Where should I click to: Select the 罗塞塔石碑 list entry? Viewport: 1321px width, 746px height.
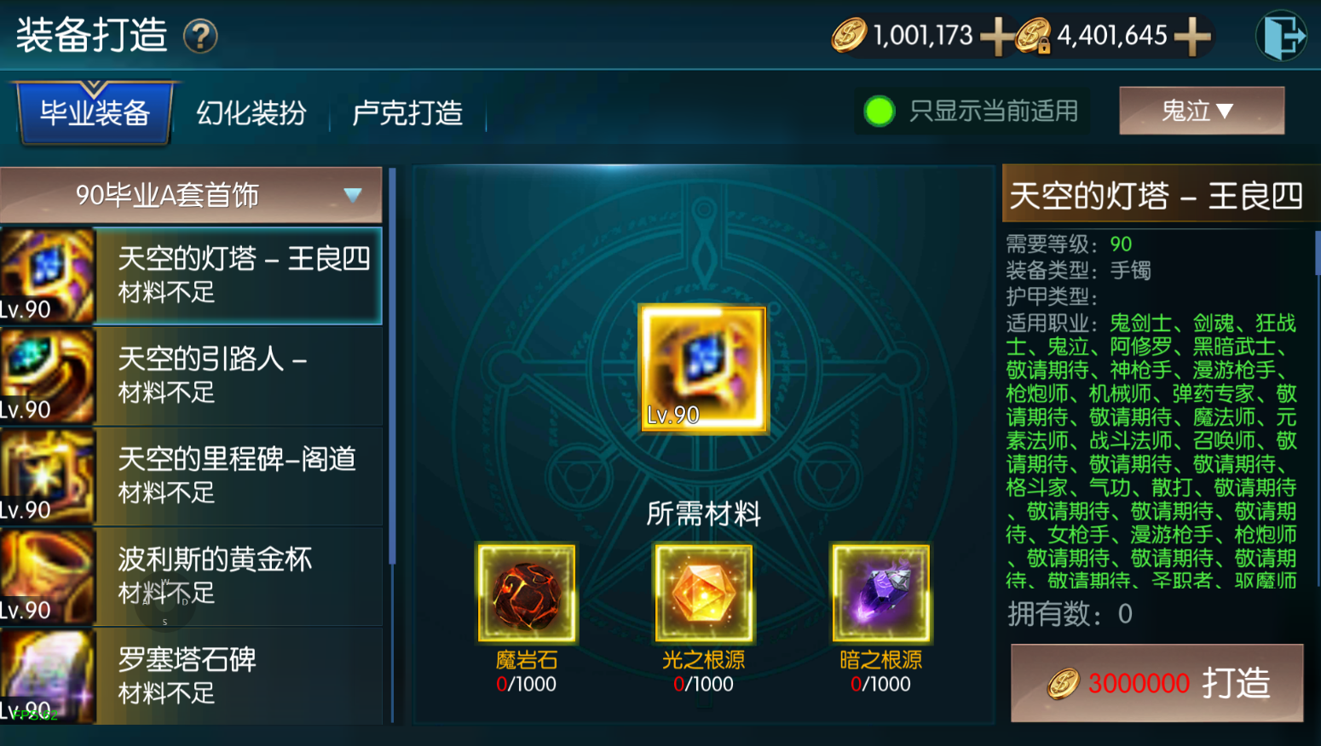click(x=191, y=676)
